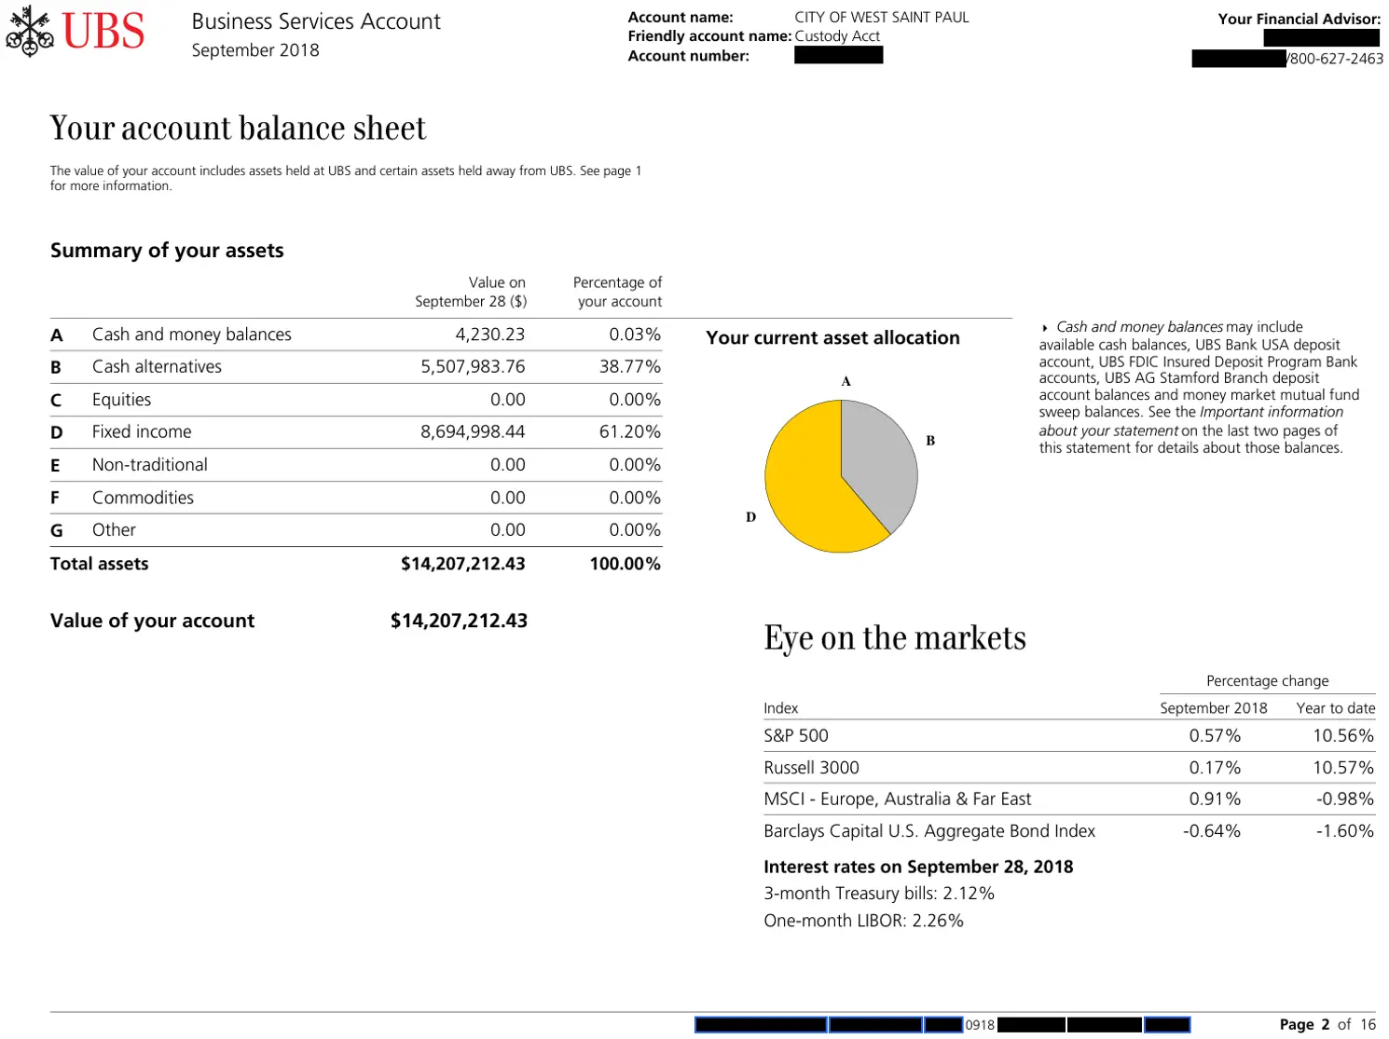
Task: Click the Eye on the markets heading
Action: point(895,638)
